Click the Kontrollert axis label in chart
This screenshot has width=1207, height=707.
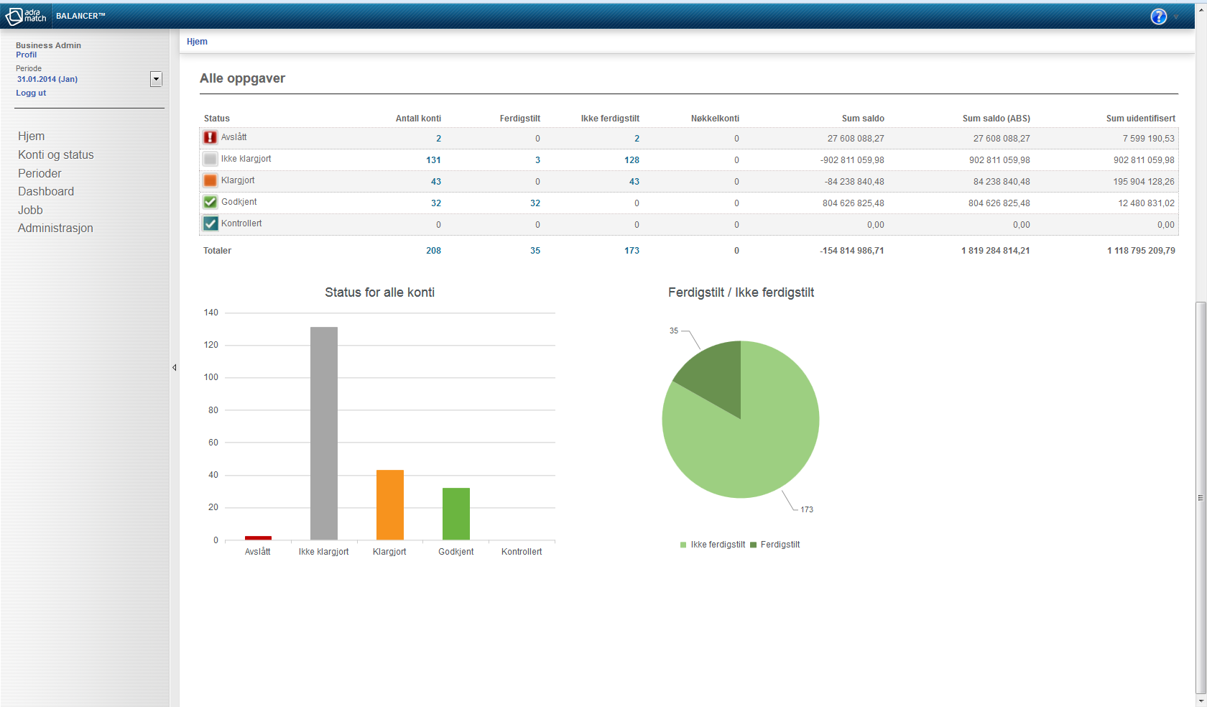[x=522, y=552]
